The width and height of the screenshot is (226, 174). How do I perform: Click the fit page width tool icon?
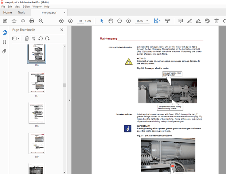pyautogui.click(x=156, y=21)
